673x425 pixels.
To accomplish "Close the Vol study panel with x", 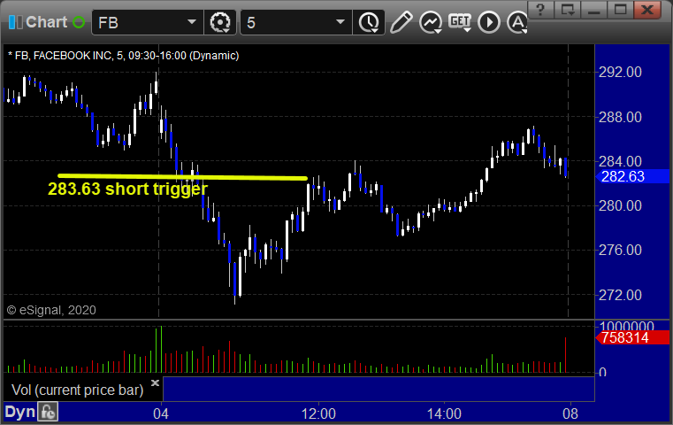I will point(155,382).
